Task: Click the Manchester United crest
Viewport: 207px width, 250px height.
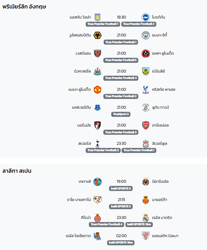Action: click(97, 90)
